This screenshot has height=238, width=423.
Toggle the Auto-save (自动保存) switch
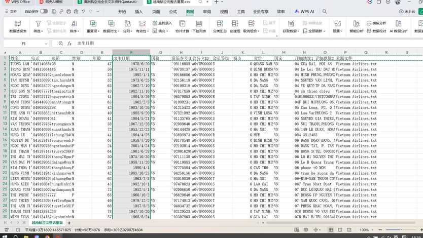pos(44,11)
